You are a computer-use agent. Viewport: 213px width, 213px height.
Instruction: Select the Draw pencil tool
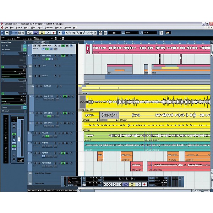pyautogui.click(x=84, y=33)
